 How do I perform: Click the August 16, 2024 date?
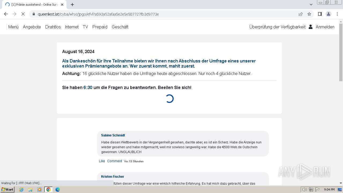[78, 52]
